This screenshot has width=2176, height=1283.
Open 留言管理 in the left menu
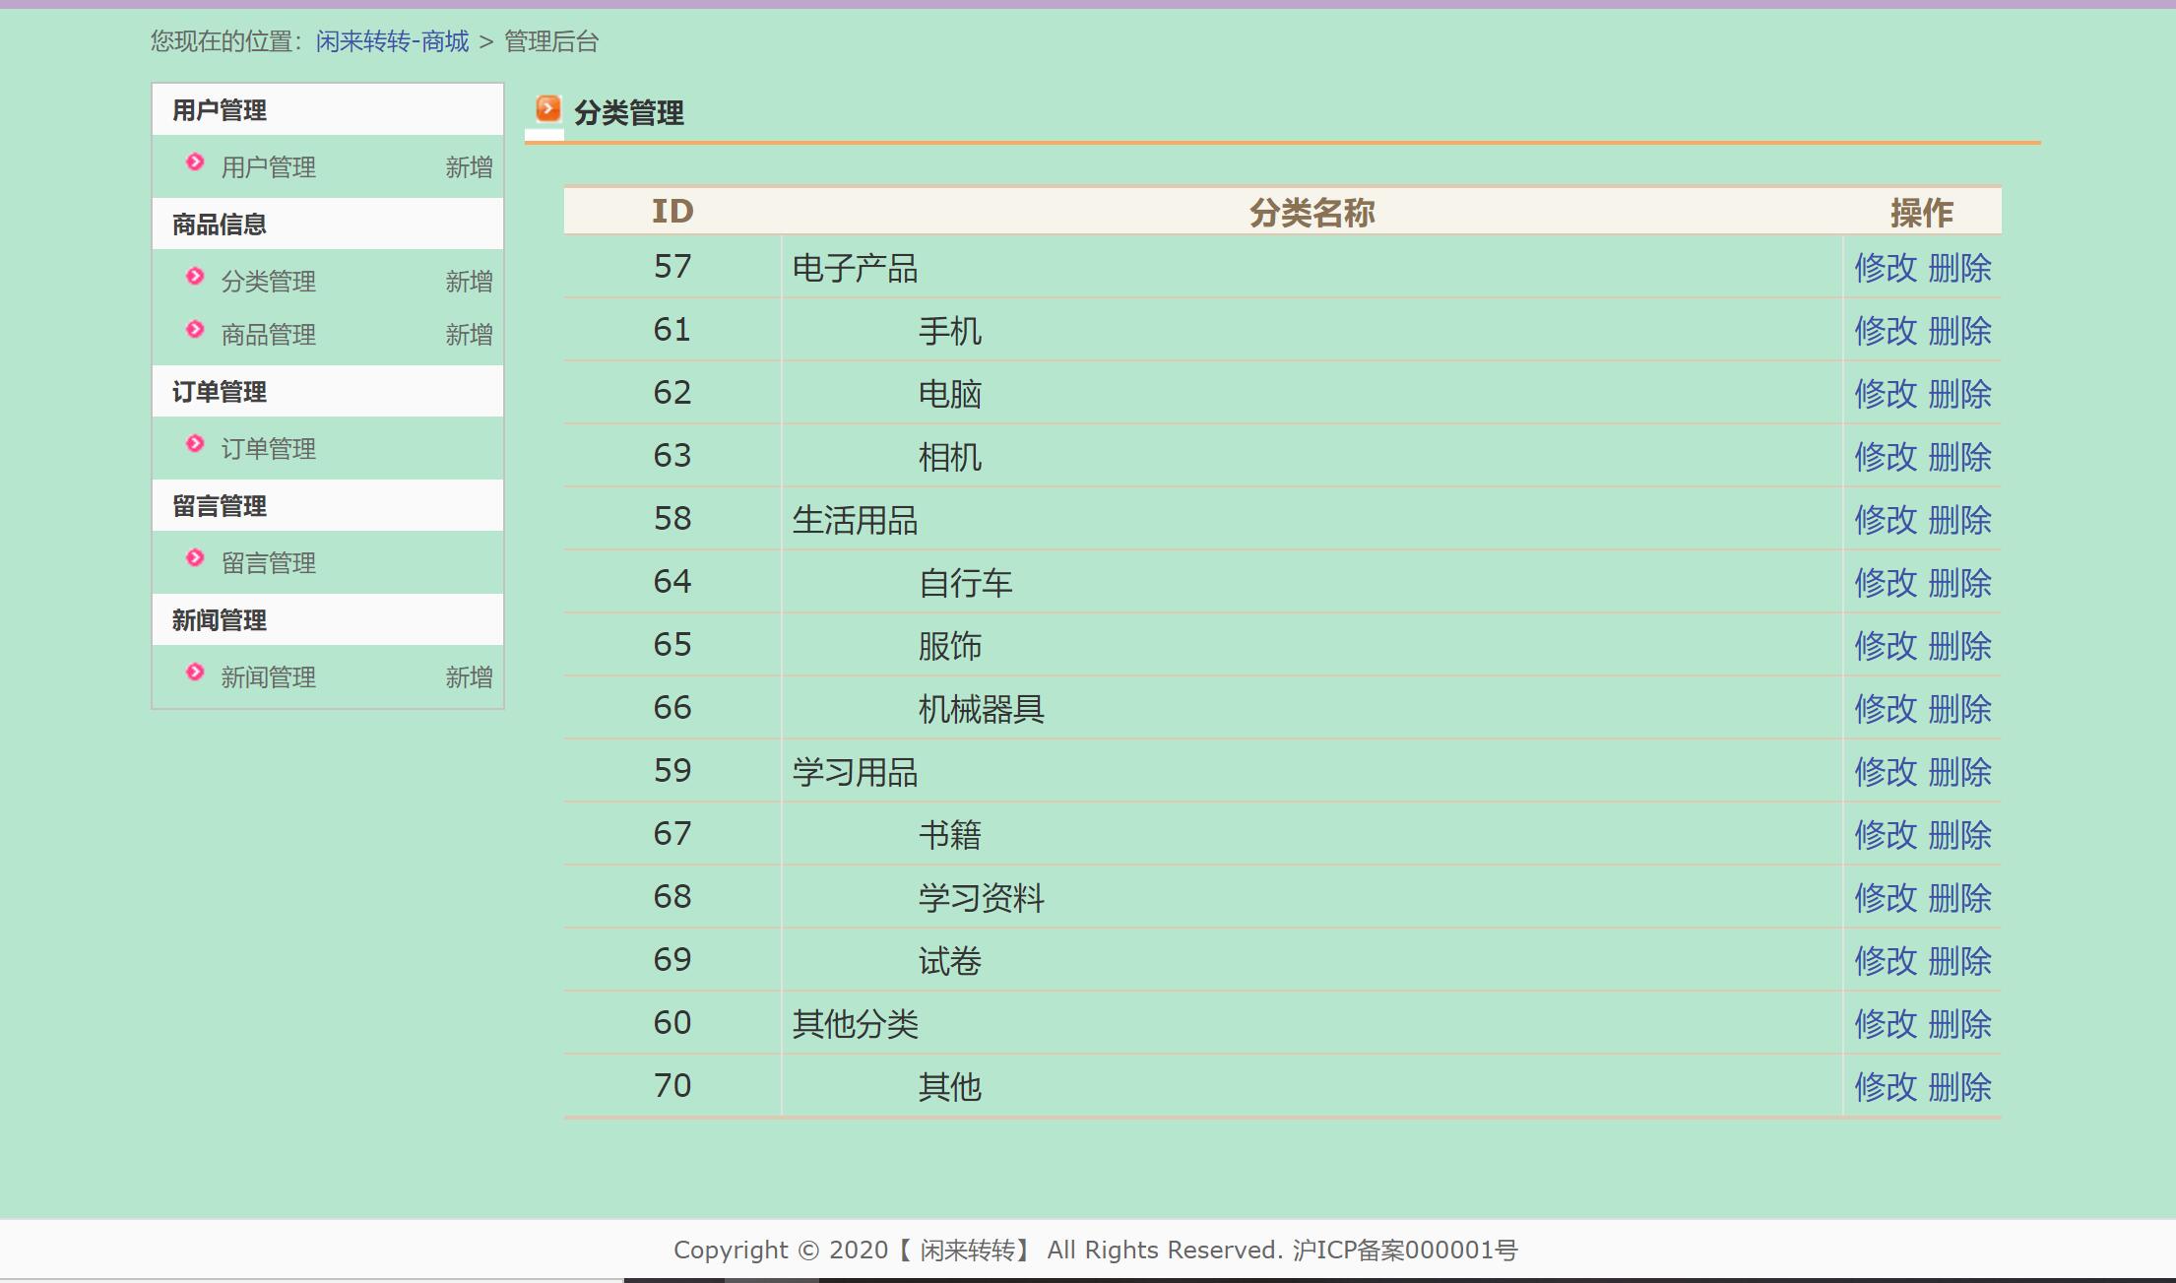[x=269, y=562]
